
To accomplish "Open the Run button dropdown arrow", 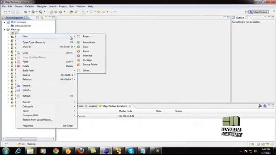I will point(37,12).
